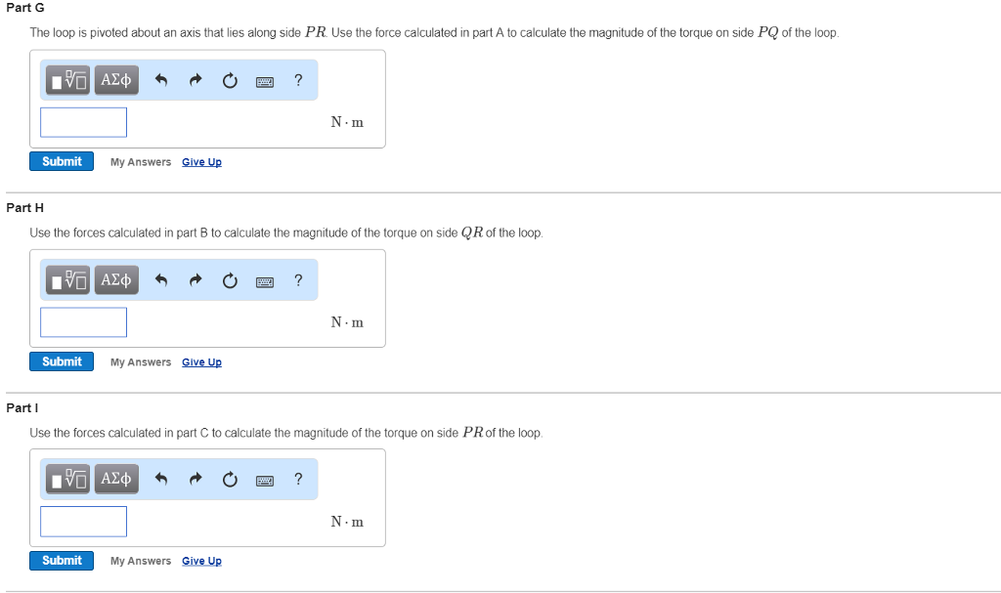Screen dimensions: 1001x593
Task: Click Give Up for Part H
Action: click(x=201, y=361)
